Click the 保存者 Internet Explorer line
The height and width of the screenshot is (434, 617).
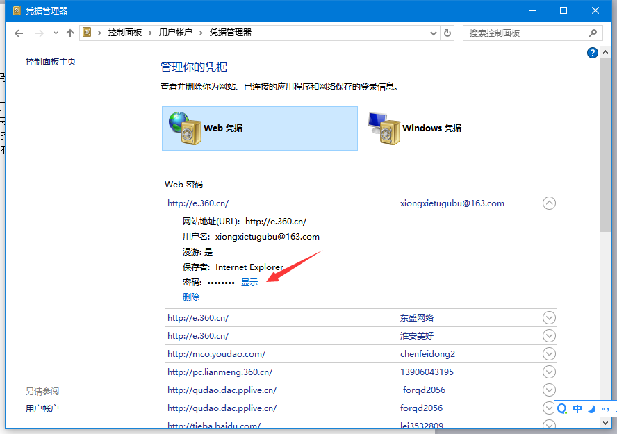(x=233, y=267)
